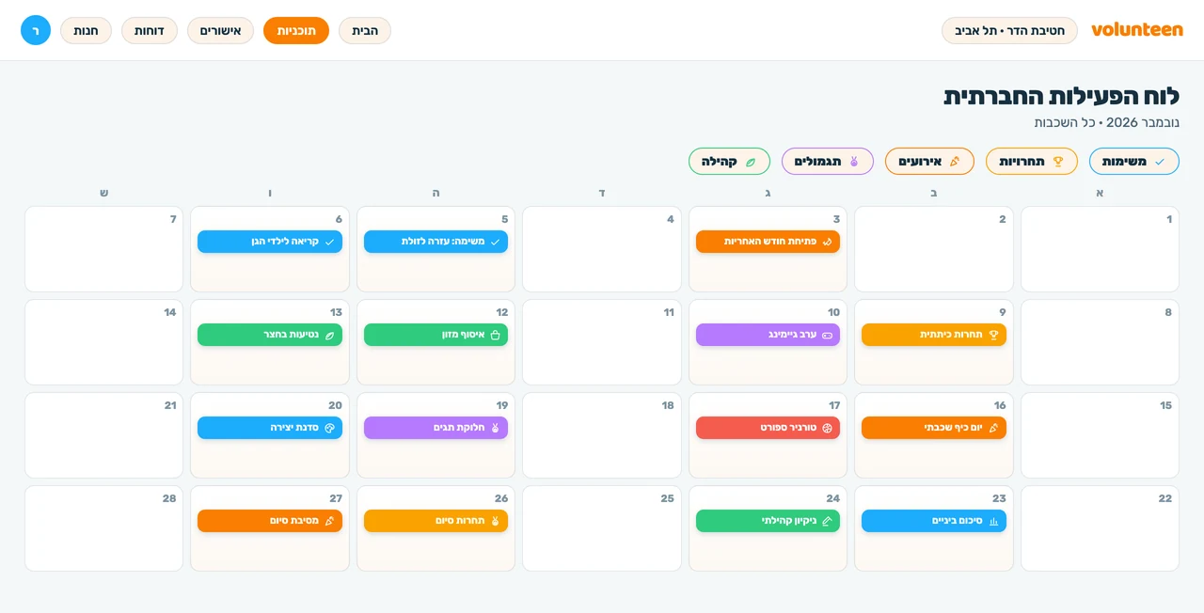Click the palette icon on סדנת יצירה

coord(330,428)
